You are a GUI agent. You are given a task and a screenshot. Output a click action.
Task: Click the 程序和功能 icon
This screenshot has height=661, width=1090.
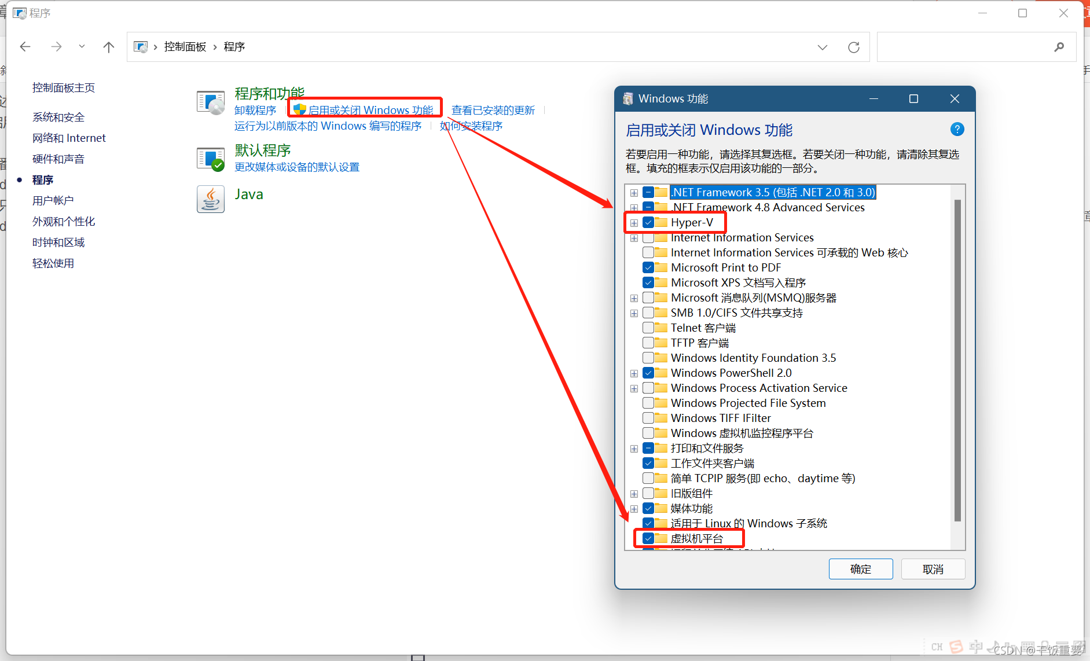211,103
